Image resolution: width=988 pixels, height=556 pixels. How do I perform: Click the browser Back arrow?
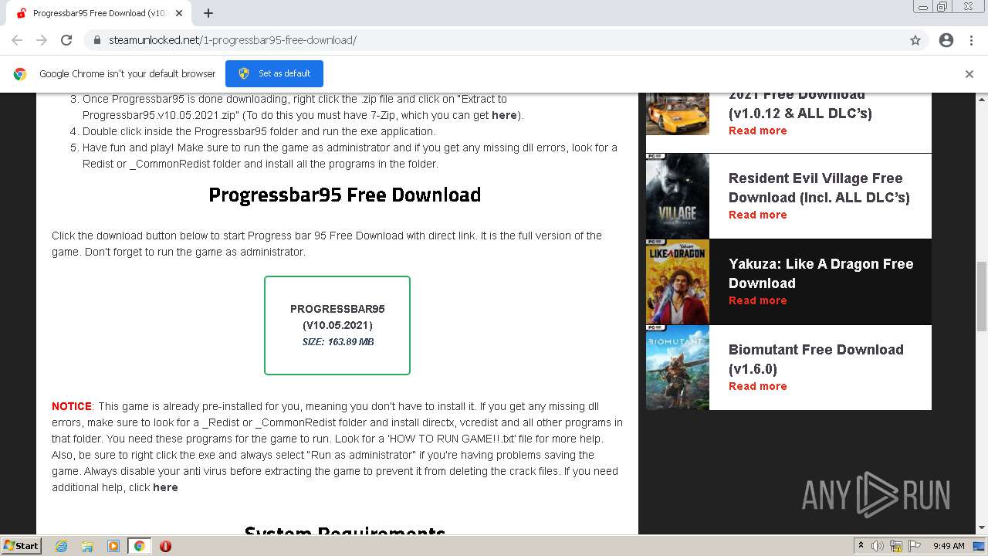tap(17, 40)
